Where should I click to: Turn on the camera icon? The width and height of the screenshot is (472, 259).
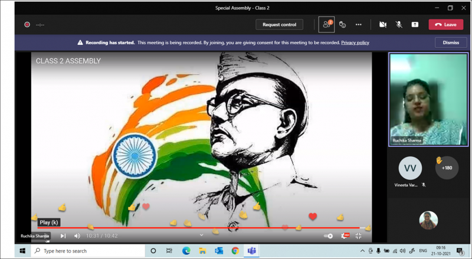pos(383,25)
